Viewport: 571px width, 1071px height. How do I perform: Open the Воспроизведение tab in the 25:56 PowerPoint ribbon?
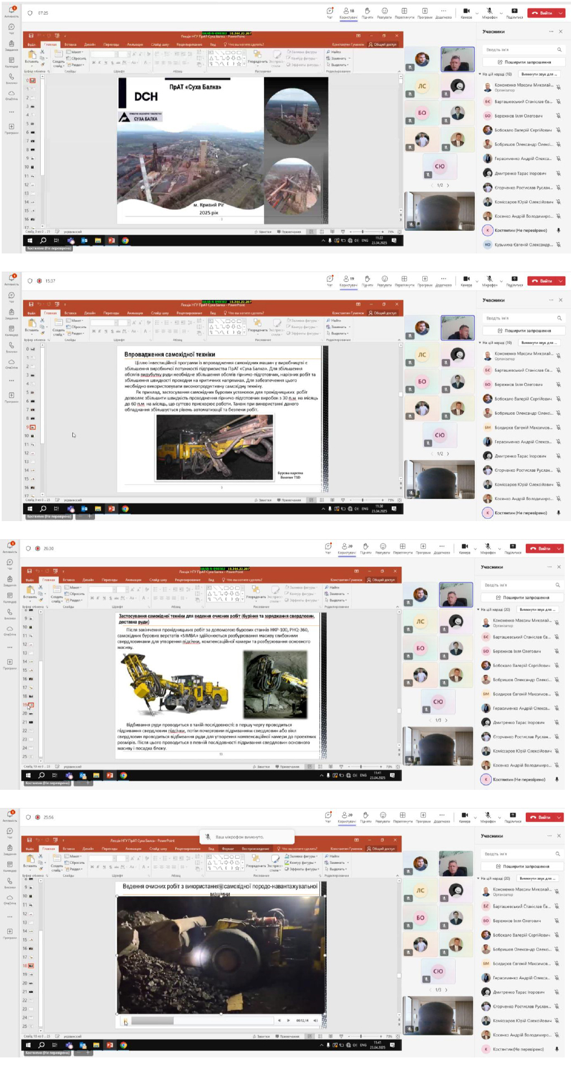pos(254,849)
